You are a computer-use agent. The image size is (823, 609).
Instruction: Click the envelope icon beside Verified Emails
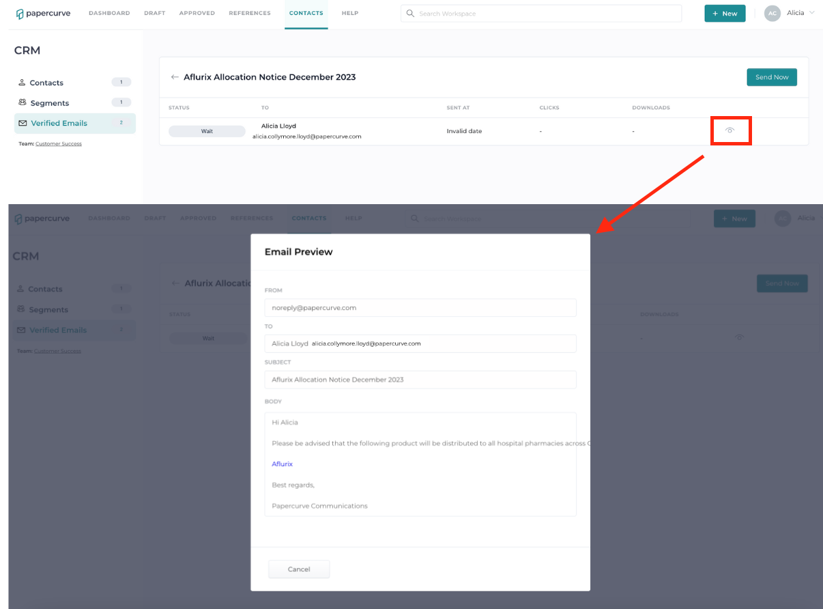point(23,124)
